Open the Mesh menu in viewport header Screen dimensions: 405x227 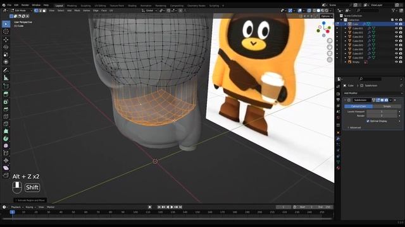pos(77,11)
